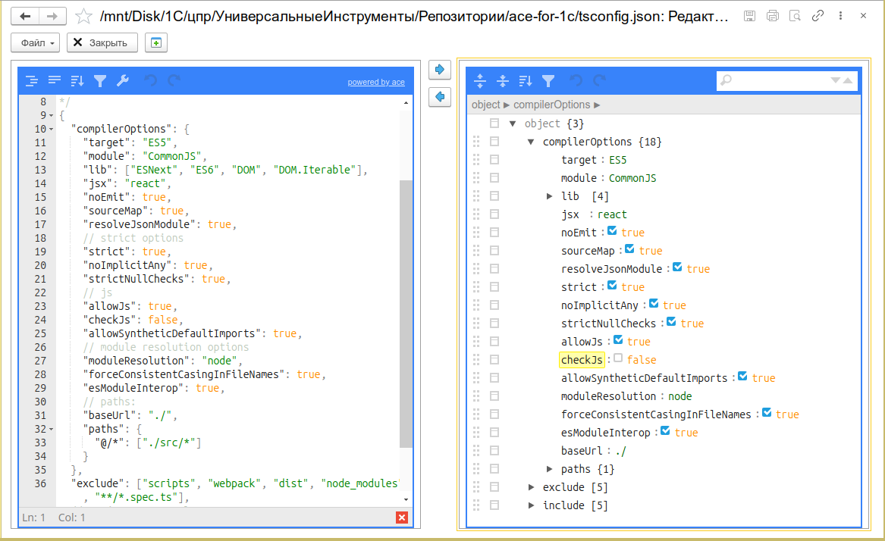Image resolution: width=885 pixels, height=541 pixels.
Task: Format JSON with indentation in code editor
Action: tap(32, 81)
